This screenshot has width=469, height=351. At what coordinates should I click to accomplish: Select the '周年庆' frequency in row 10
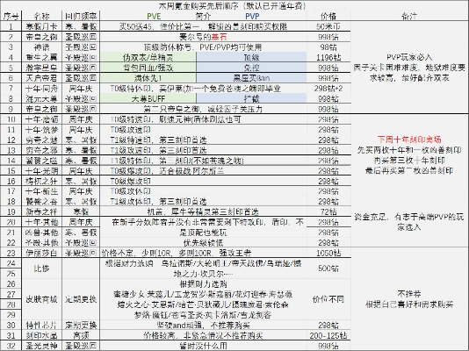click(x=81, y=119)
